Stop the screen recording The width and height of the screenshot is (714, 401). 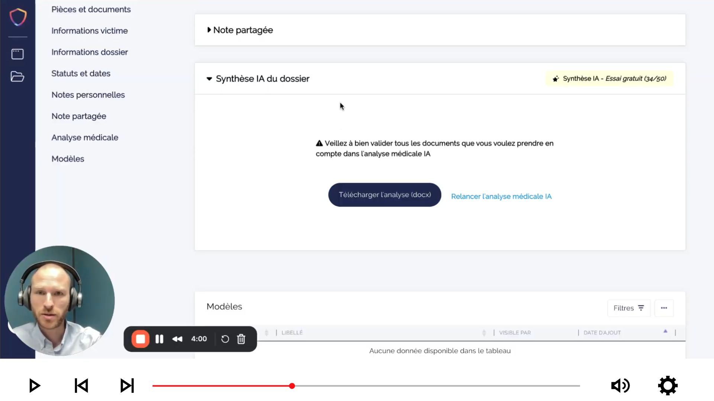tap(141, 339)
